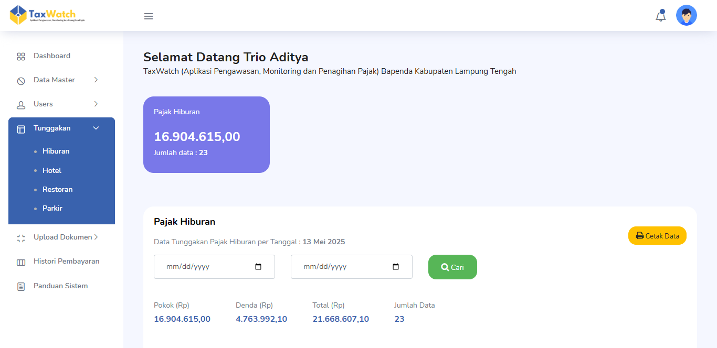717x348 pixels.
Task: Toggle the hamburger sidebar menu
Action: coord(149,16)
